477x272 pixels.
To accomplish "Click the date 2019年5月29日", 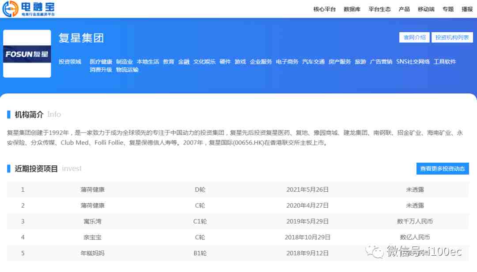I will click(x=307, y=221).
